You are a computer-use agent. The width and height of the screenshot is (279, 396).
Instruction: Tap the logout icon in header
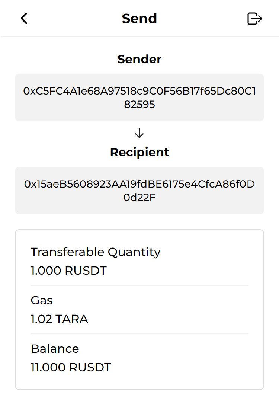pyautogui.click(x=255, y=18)
